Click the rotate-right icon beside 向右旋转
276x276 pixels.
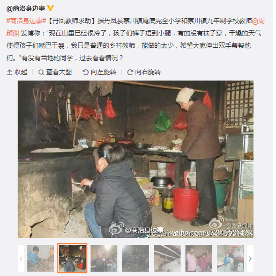click(x=130, y=72)
